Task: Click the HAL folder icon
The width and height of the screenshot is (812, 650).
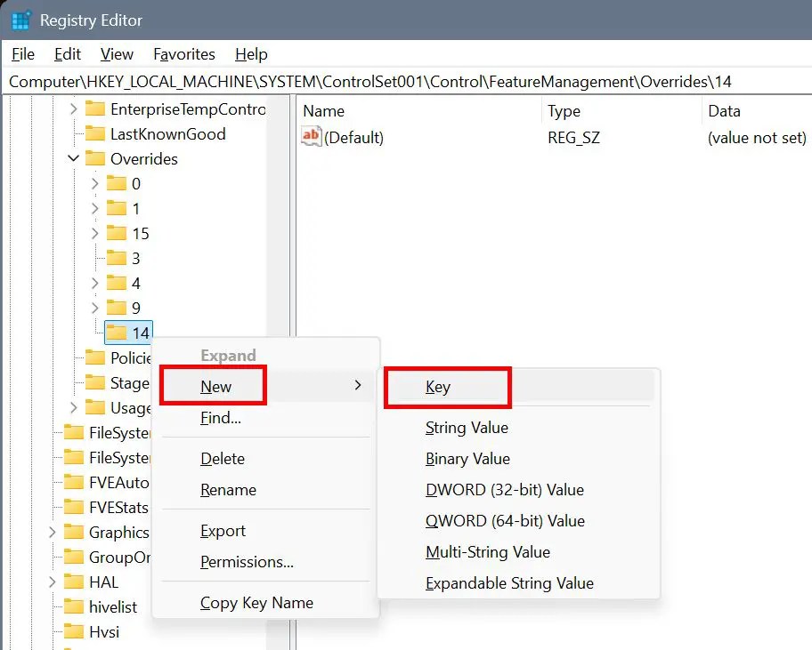Action: point(74,582)
